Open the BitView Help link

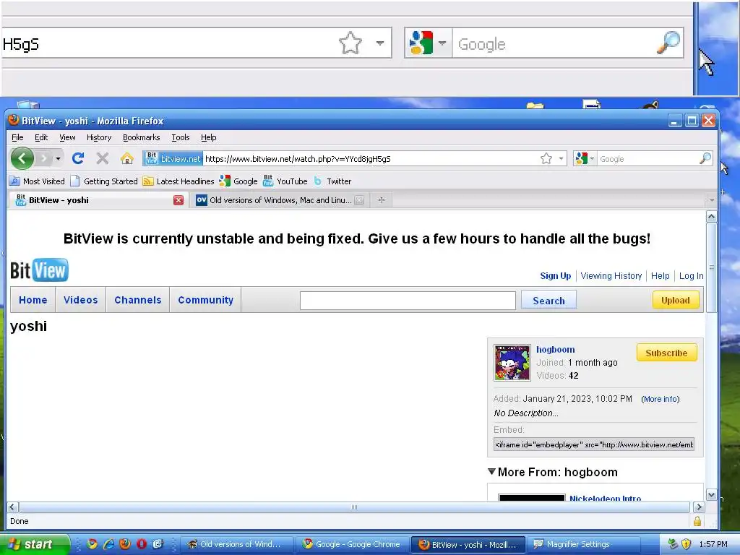point(661,275)
